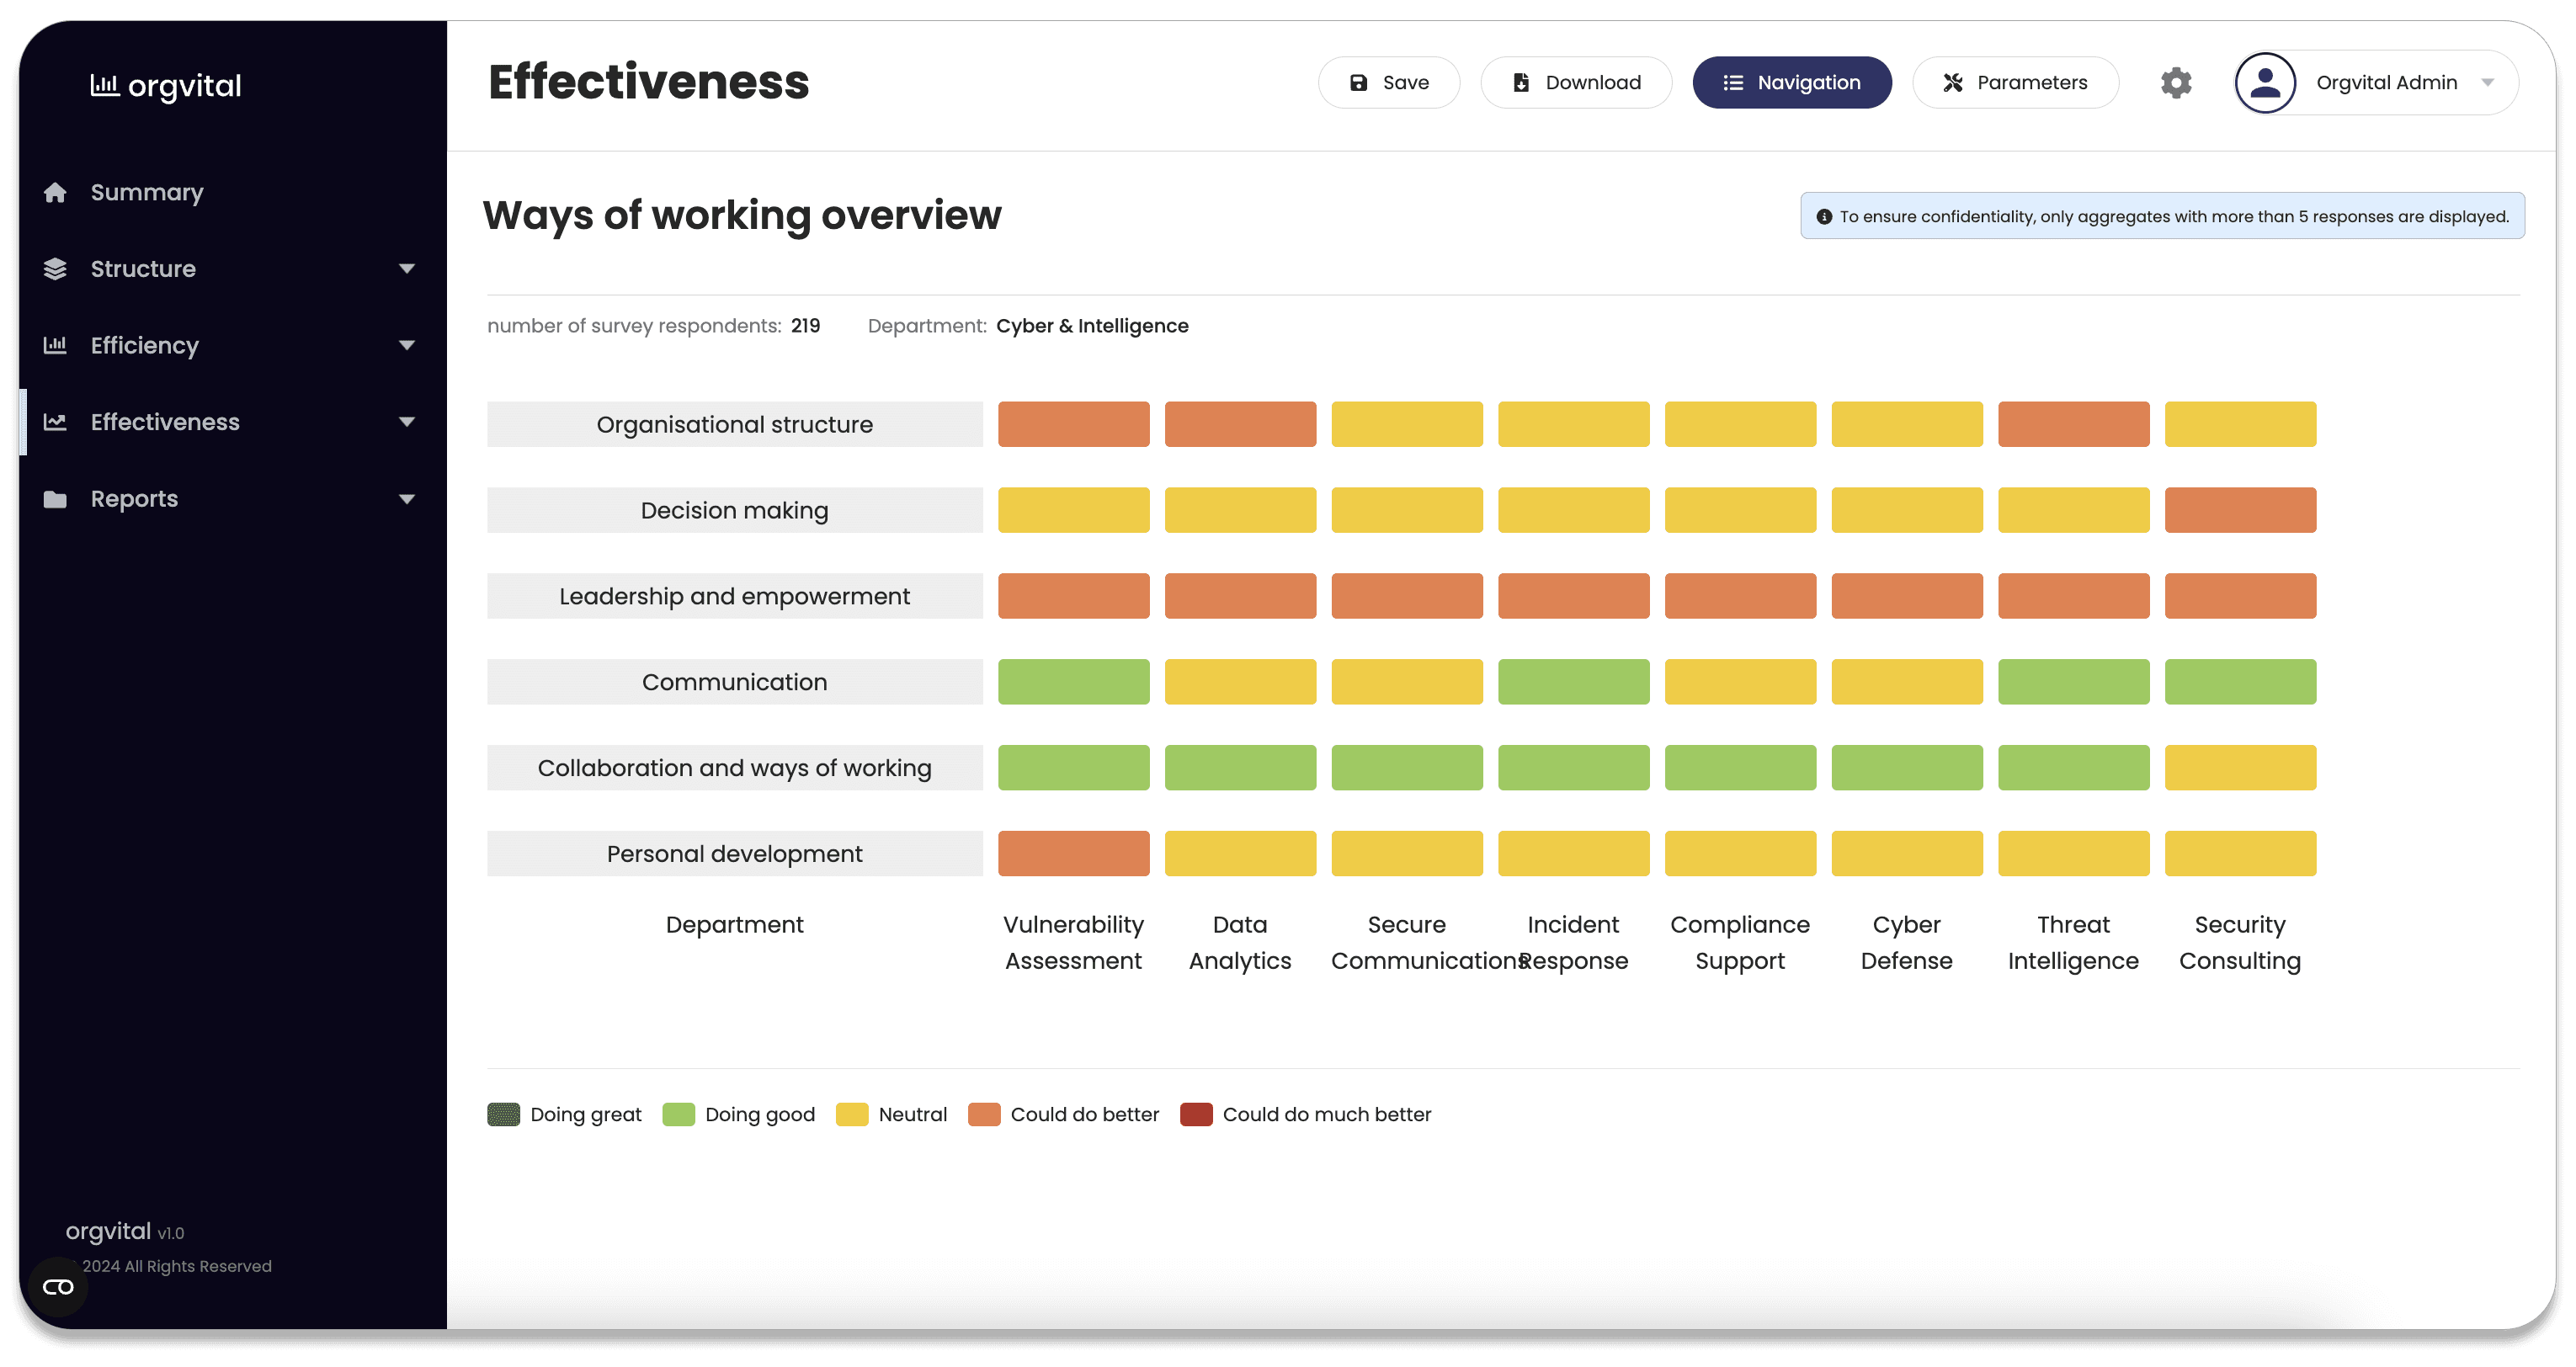
Task: Click the confidentiality info icon
Action: [x=1824, y=217]
